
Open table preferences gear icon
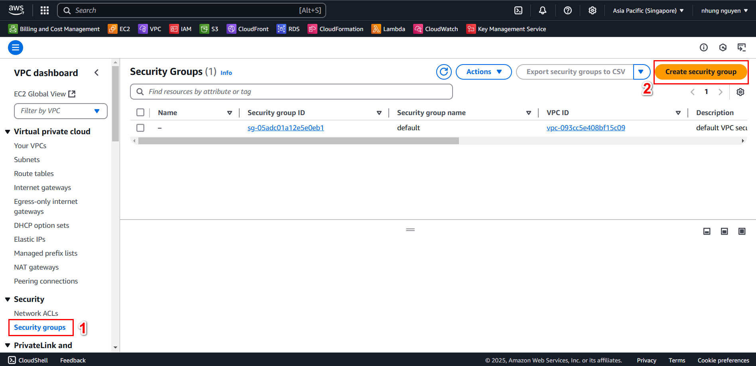click(740, 92)
